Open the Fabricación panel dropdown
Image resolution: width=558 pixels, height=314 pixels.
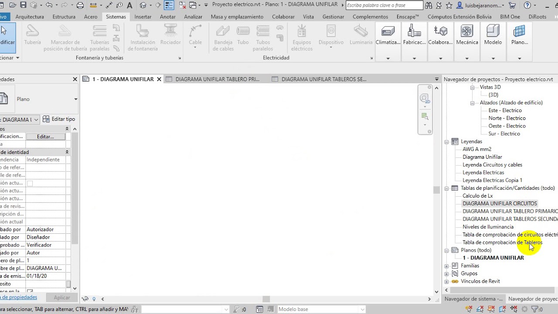pos(414,58)
